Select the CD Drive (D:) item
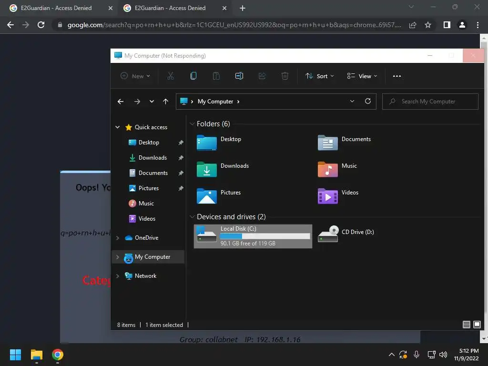The height and width of the screenshot is (366, 488). pos(346,234)
